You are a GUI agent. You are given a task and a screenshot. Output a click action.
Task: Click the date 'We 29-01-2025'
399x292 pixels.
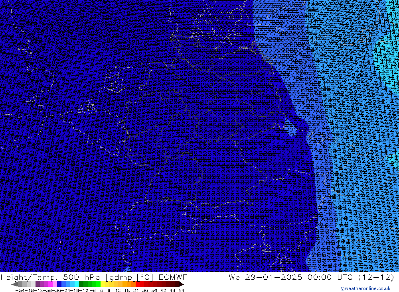click(x=265, y=277)
